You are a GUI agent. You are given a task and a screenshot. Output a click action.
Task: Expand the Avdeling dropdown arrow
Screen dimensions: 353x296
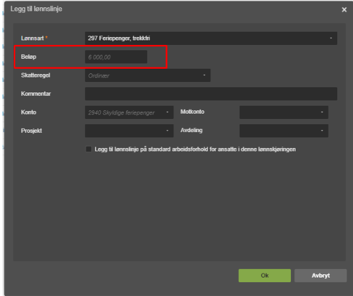point(322,131)
